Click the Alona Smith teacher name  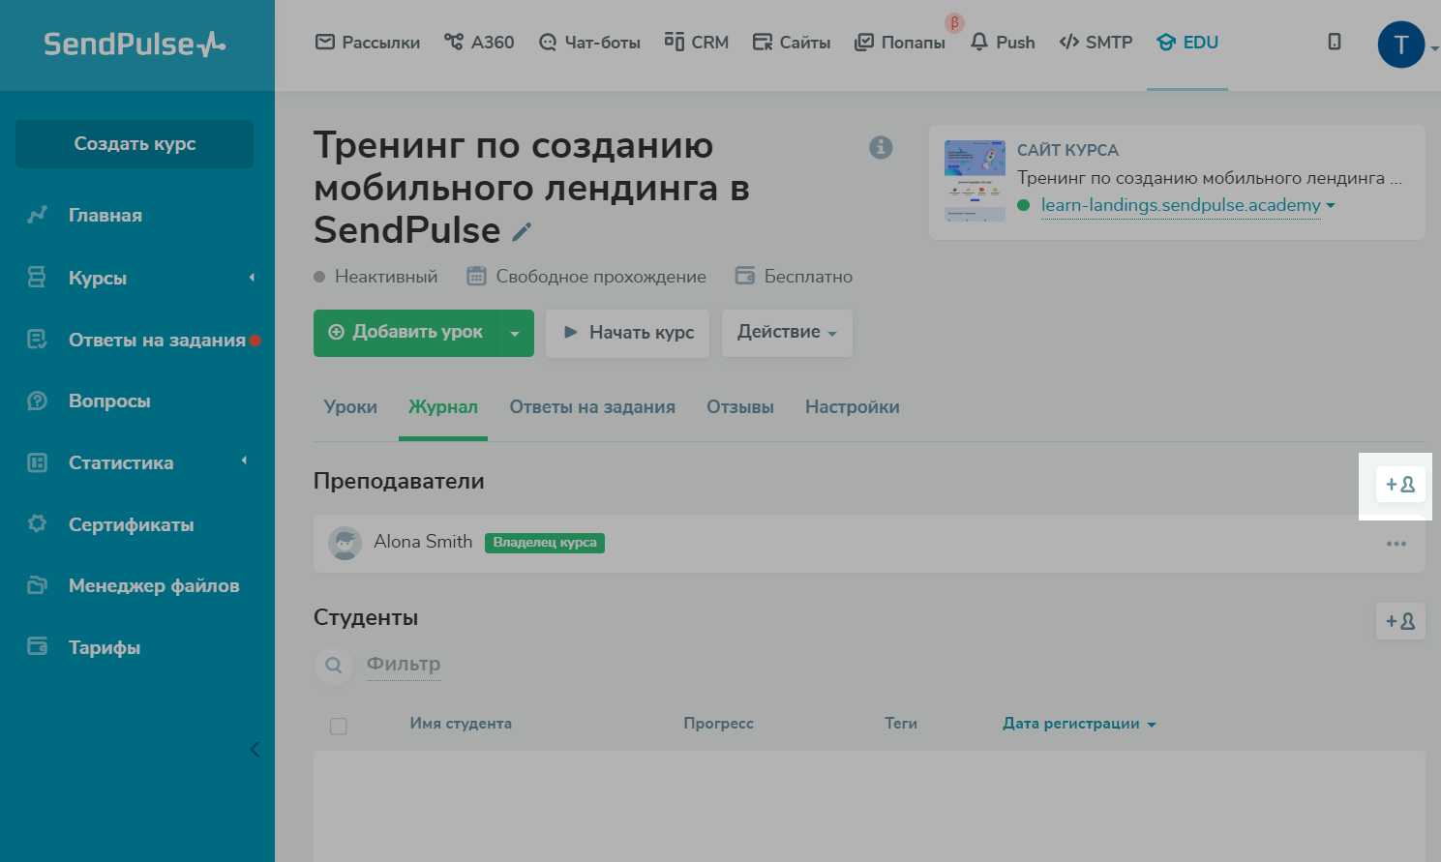click(x=423, y=542)
